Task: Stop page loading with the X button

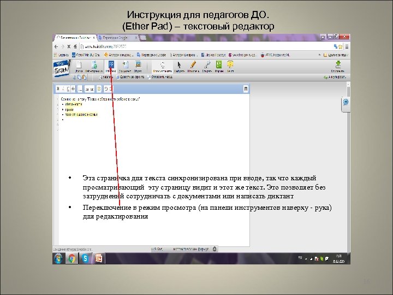Action: pos(69,46)
